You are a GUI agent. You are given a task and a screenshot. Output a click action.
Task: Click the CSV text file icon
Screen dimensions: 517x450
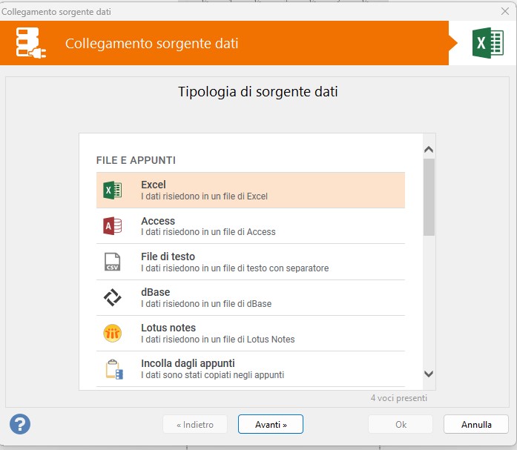[113, 262]
